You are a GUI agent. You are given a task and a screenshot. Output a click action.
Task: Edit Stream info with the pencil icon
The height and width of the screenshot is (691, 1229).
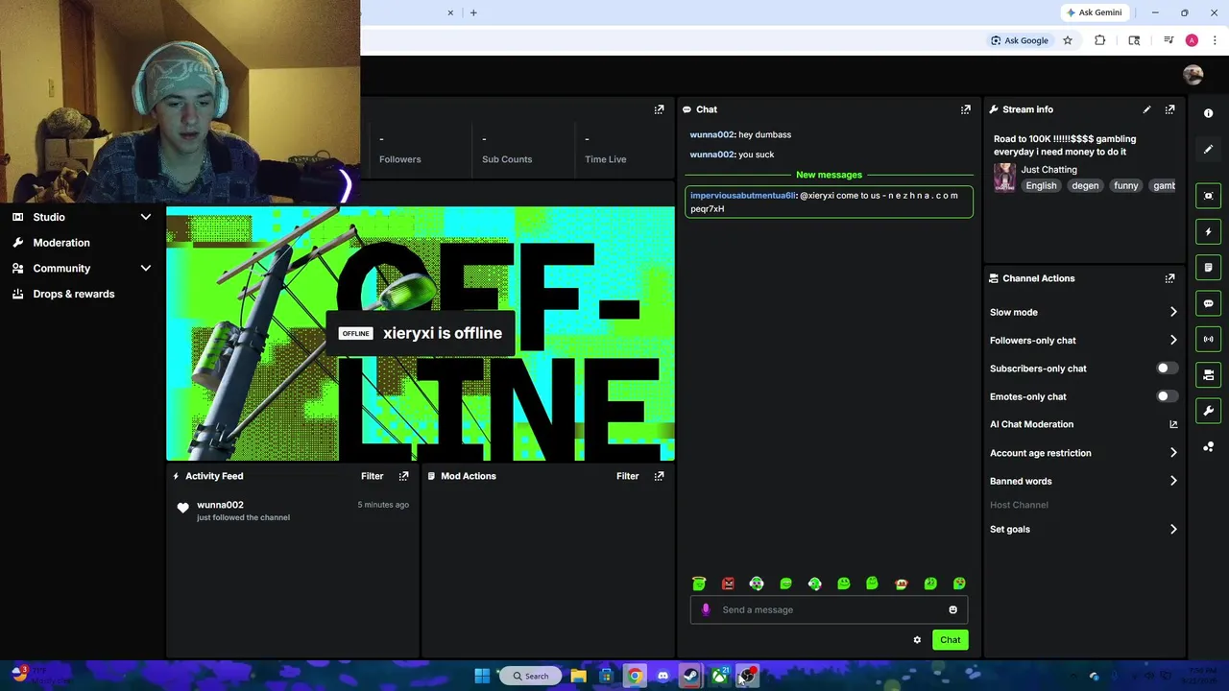(x=1146, y=109)
